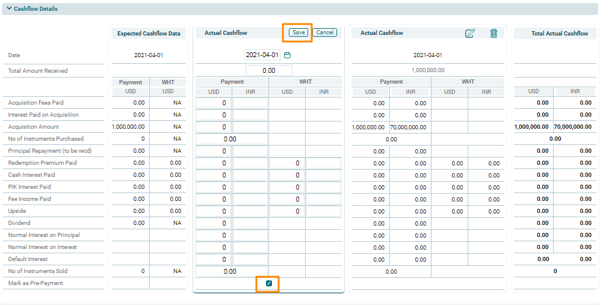
Task: Toggle the Mark as Pre-Payment checkbox
Action: pyautogui.click(x=269, y=283)
